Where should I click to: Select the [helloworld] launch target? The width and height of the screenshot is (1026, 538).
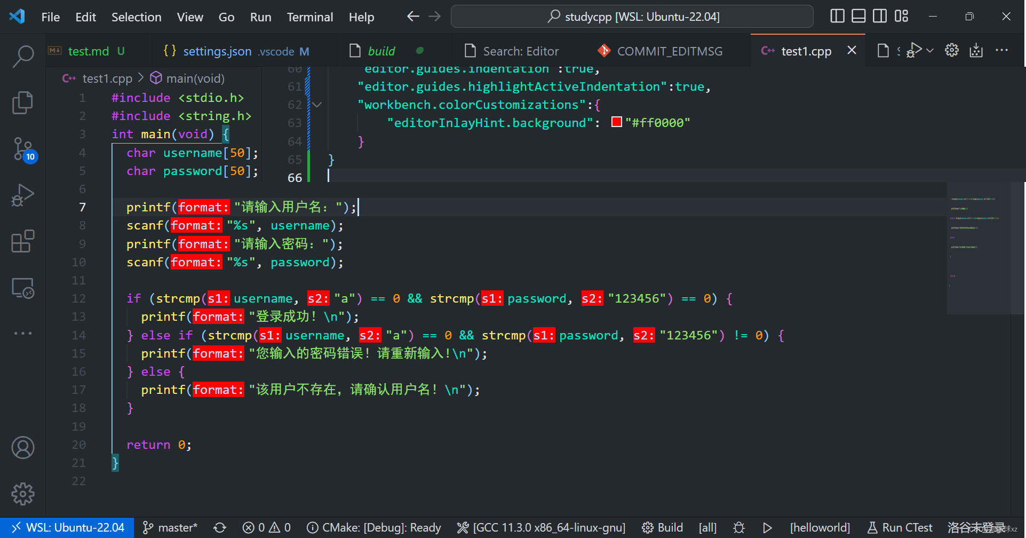820,528
